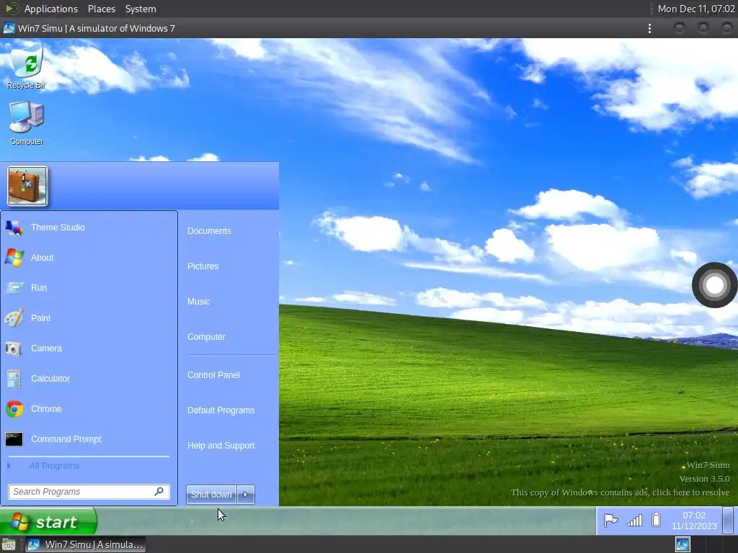Click the start button
The width and height of the screenshot is (738, 553).
(x=48, y=521)
